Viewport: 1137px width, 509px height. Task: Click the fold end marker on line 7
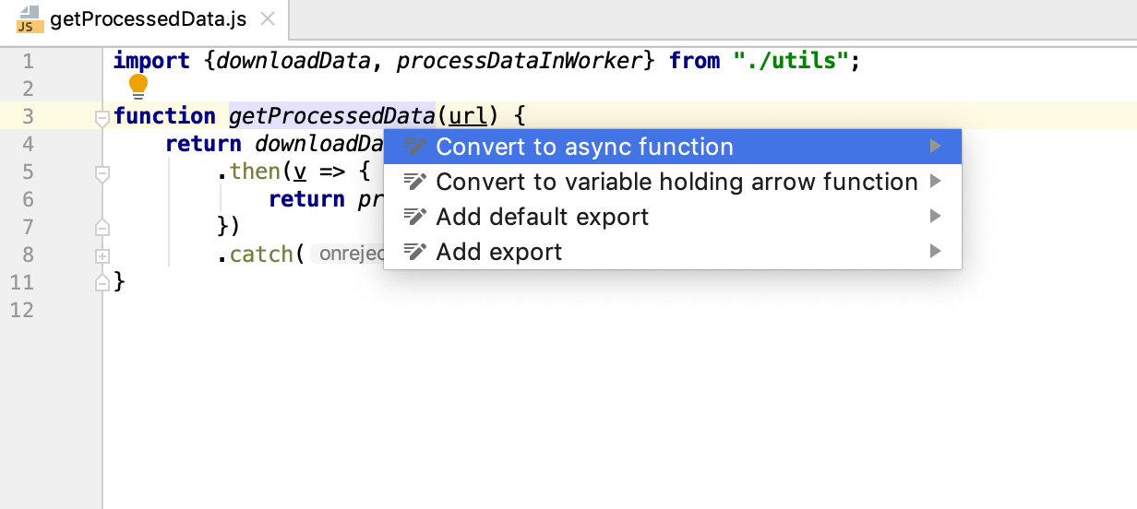[x=102, y=227]
